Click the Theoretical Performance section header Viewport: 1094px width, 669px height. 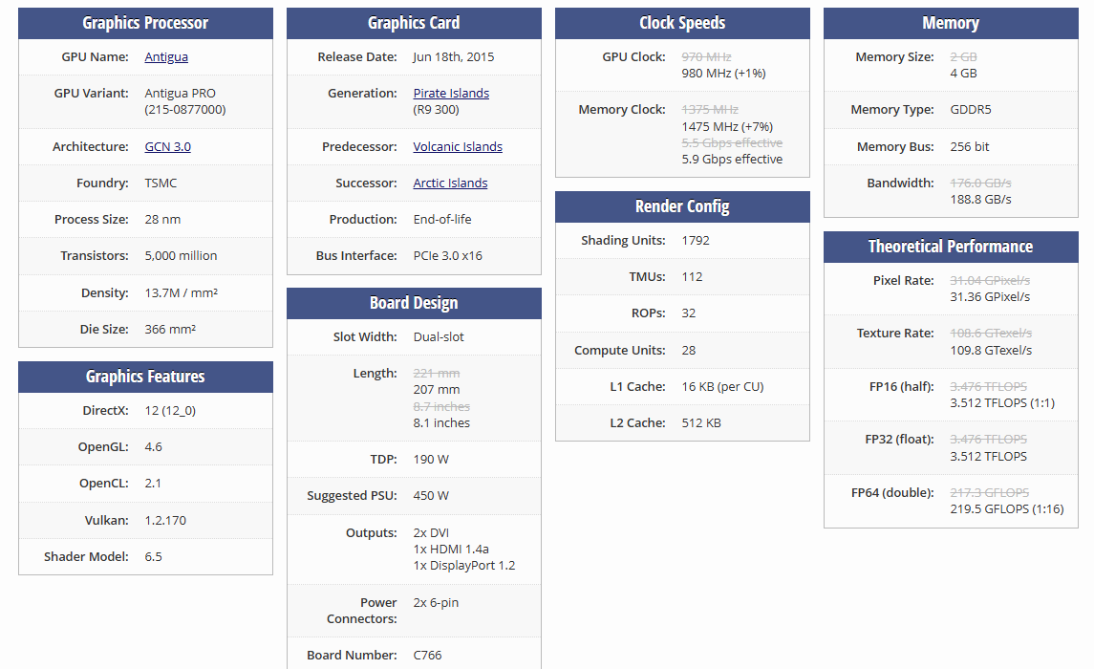click(x=951, y=247)
